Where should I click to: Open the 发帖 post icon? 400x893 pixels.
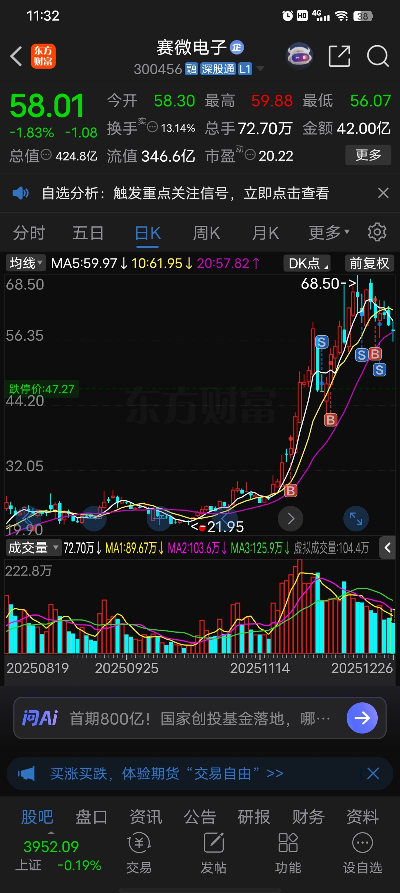214,853
